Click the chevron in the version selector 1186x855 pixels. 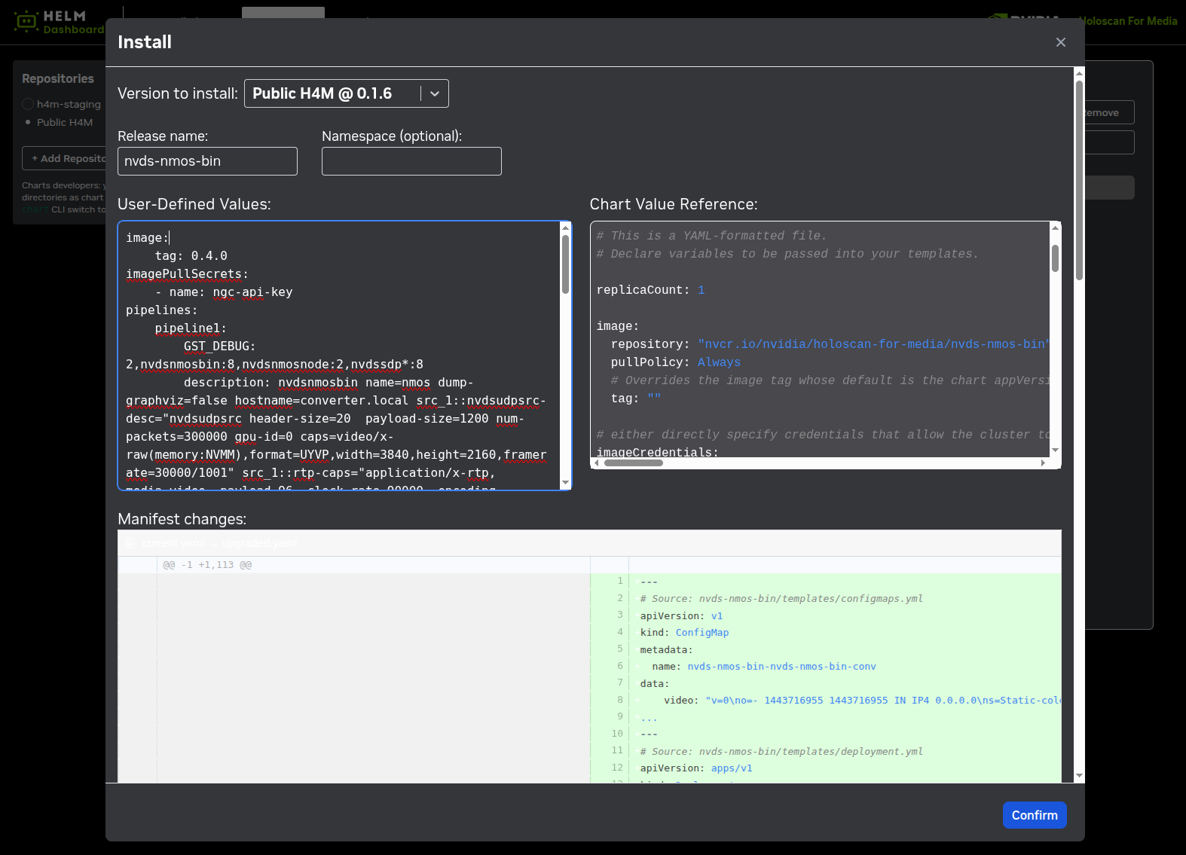(435, 94)
